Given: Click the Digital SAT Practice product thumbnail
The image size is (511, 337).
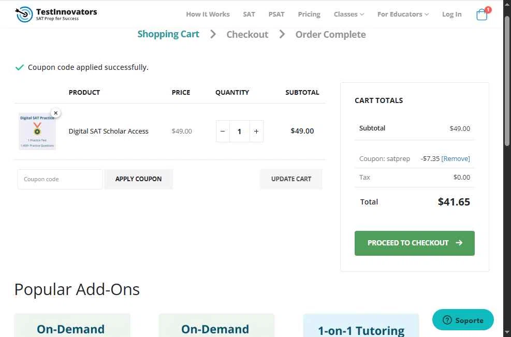Looking at the screenshot, I should click(37, 131).
